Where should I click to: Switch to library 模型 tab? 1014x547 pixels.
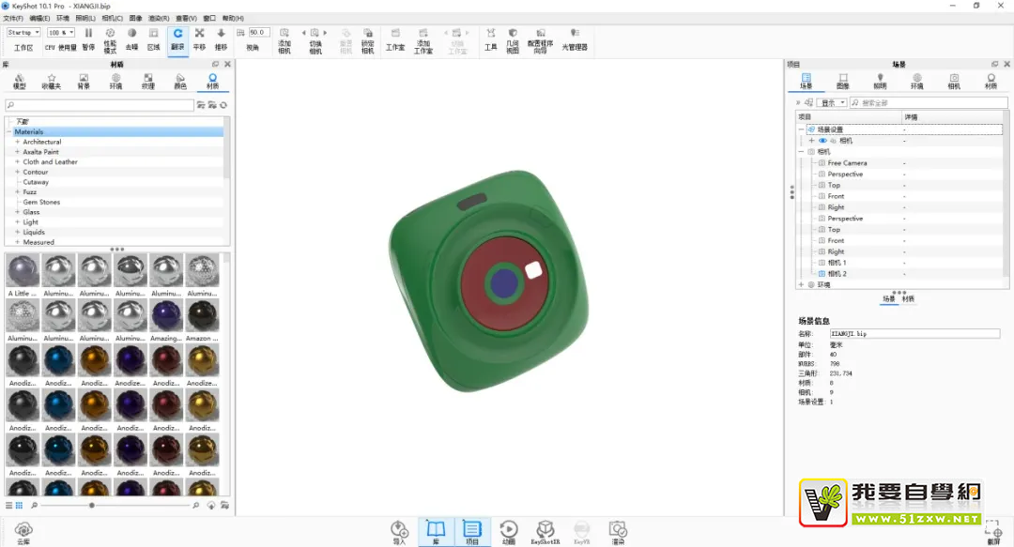(20, 82)
